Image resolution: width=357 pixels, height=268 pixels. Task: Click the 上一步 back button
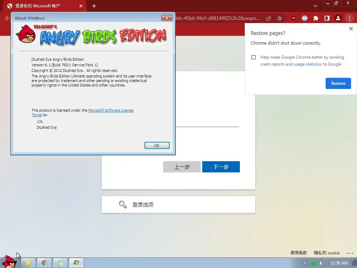(x=182, y=167)
